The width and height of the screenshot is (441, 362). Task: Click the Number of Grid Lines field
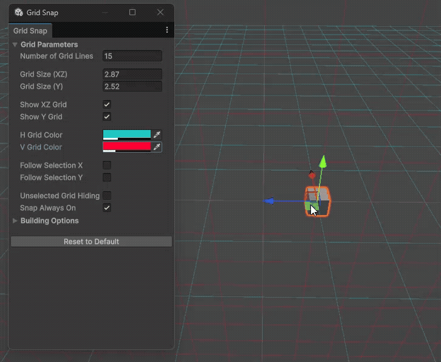click(x=132, y=56)
